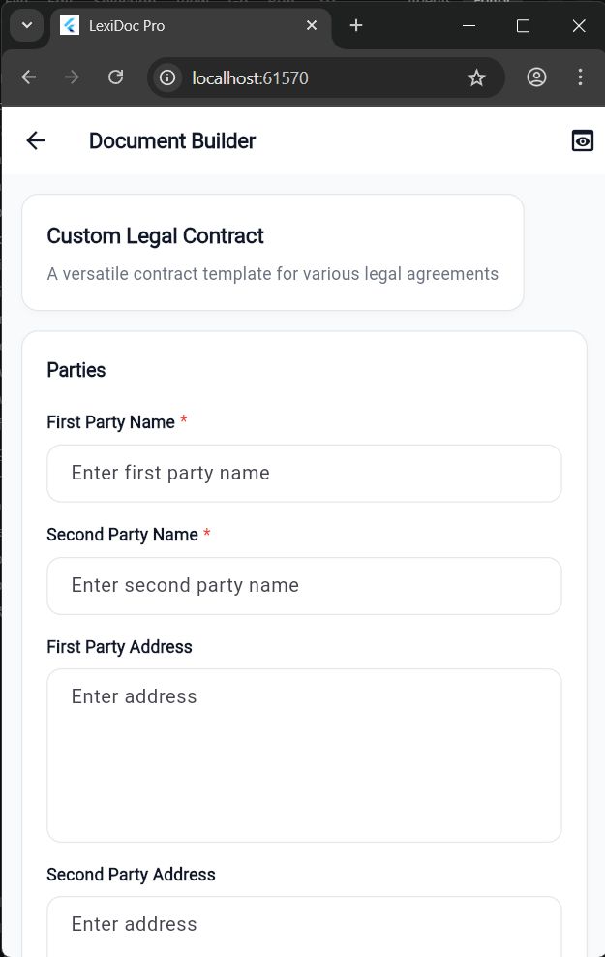This screenshot has height=957, width=605.
Task: Open document preview eye icon
Action: (x=582, y=141)
